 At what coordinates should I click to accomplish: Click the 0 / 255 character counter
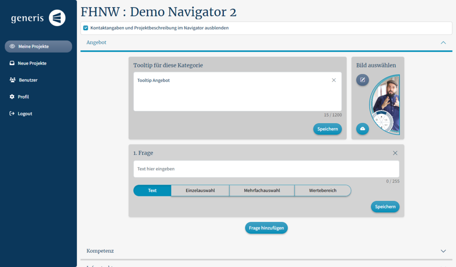[393, 181]
